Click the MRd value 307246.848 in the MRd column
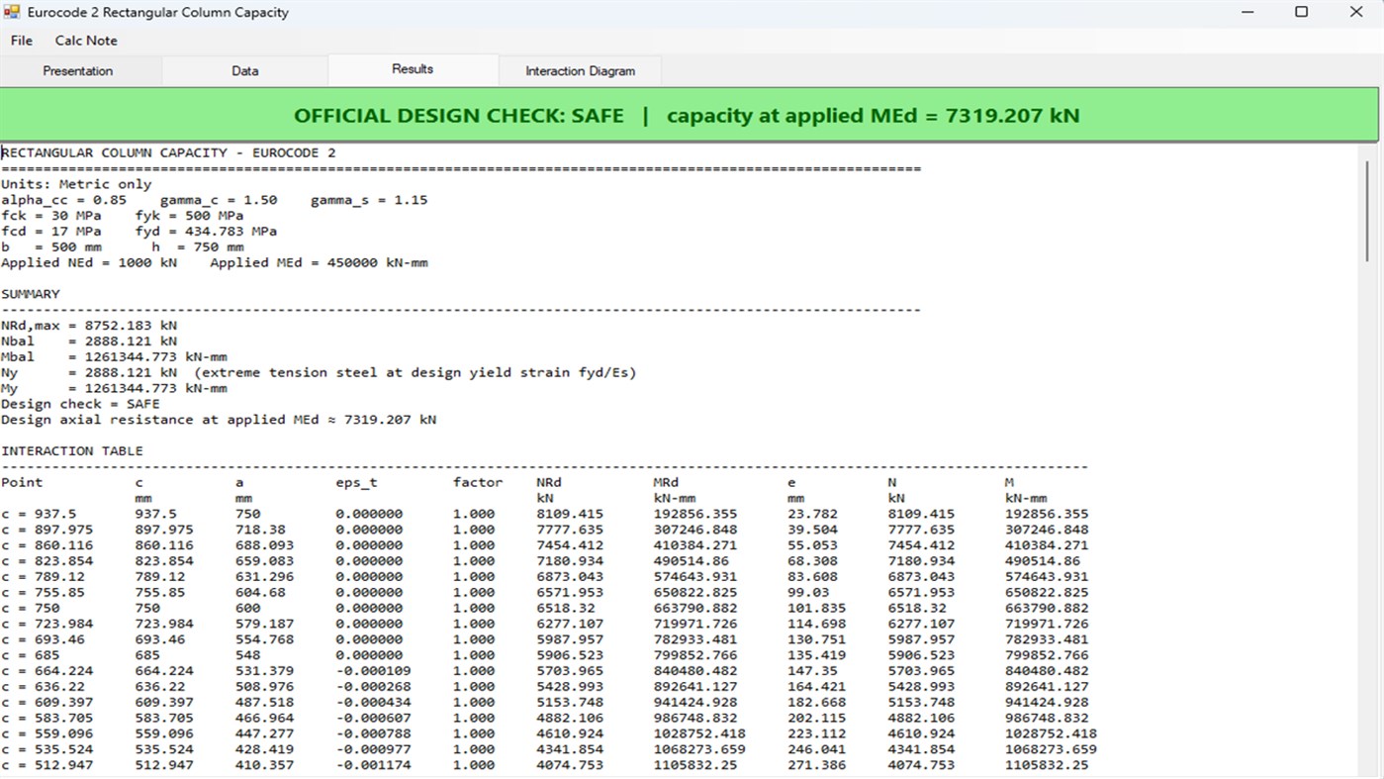Screen dimensions: 1384x779 coord(695,530)
